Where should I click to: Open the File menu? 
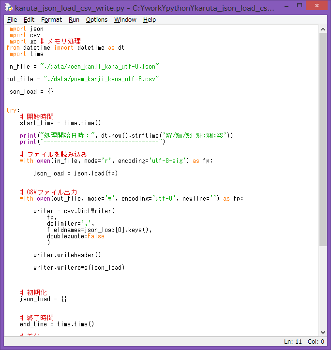coord(12,20)
